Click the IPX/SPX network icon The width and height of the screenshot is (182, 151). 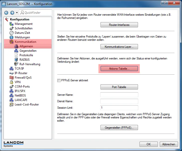tap(11, 91)
